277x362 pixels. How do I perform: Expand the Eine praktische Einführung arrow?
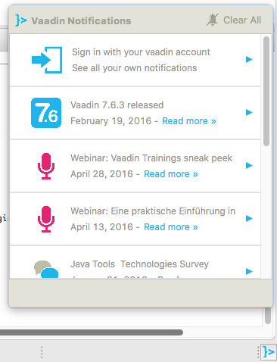pos(249,218)
